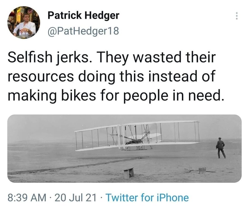Click Patrick Hedger's profile avatar
The height and width of the screenshot is (210, 249).
point(24,22)
